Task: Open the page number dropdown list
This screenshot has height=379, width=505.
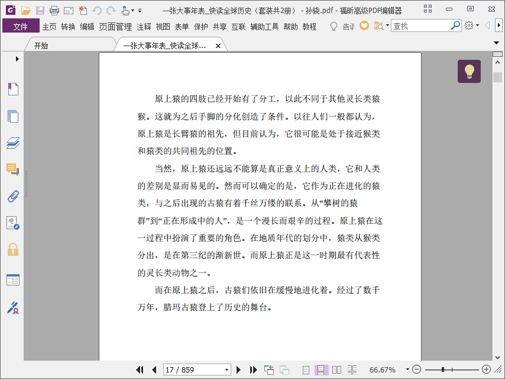Action: 226,370
